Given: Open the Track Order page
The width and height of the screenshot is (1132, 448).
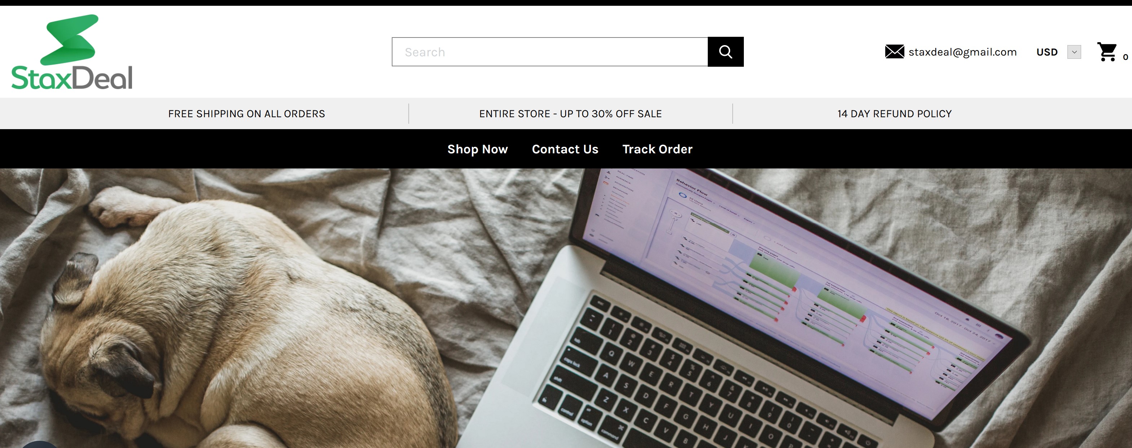Looking at the screenshot, I should pyautogui.click(x=657, y=149).
